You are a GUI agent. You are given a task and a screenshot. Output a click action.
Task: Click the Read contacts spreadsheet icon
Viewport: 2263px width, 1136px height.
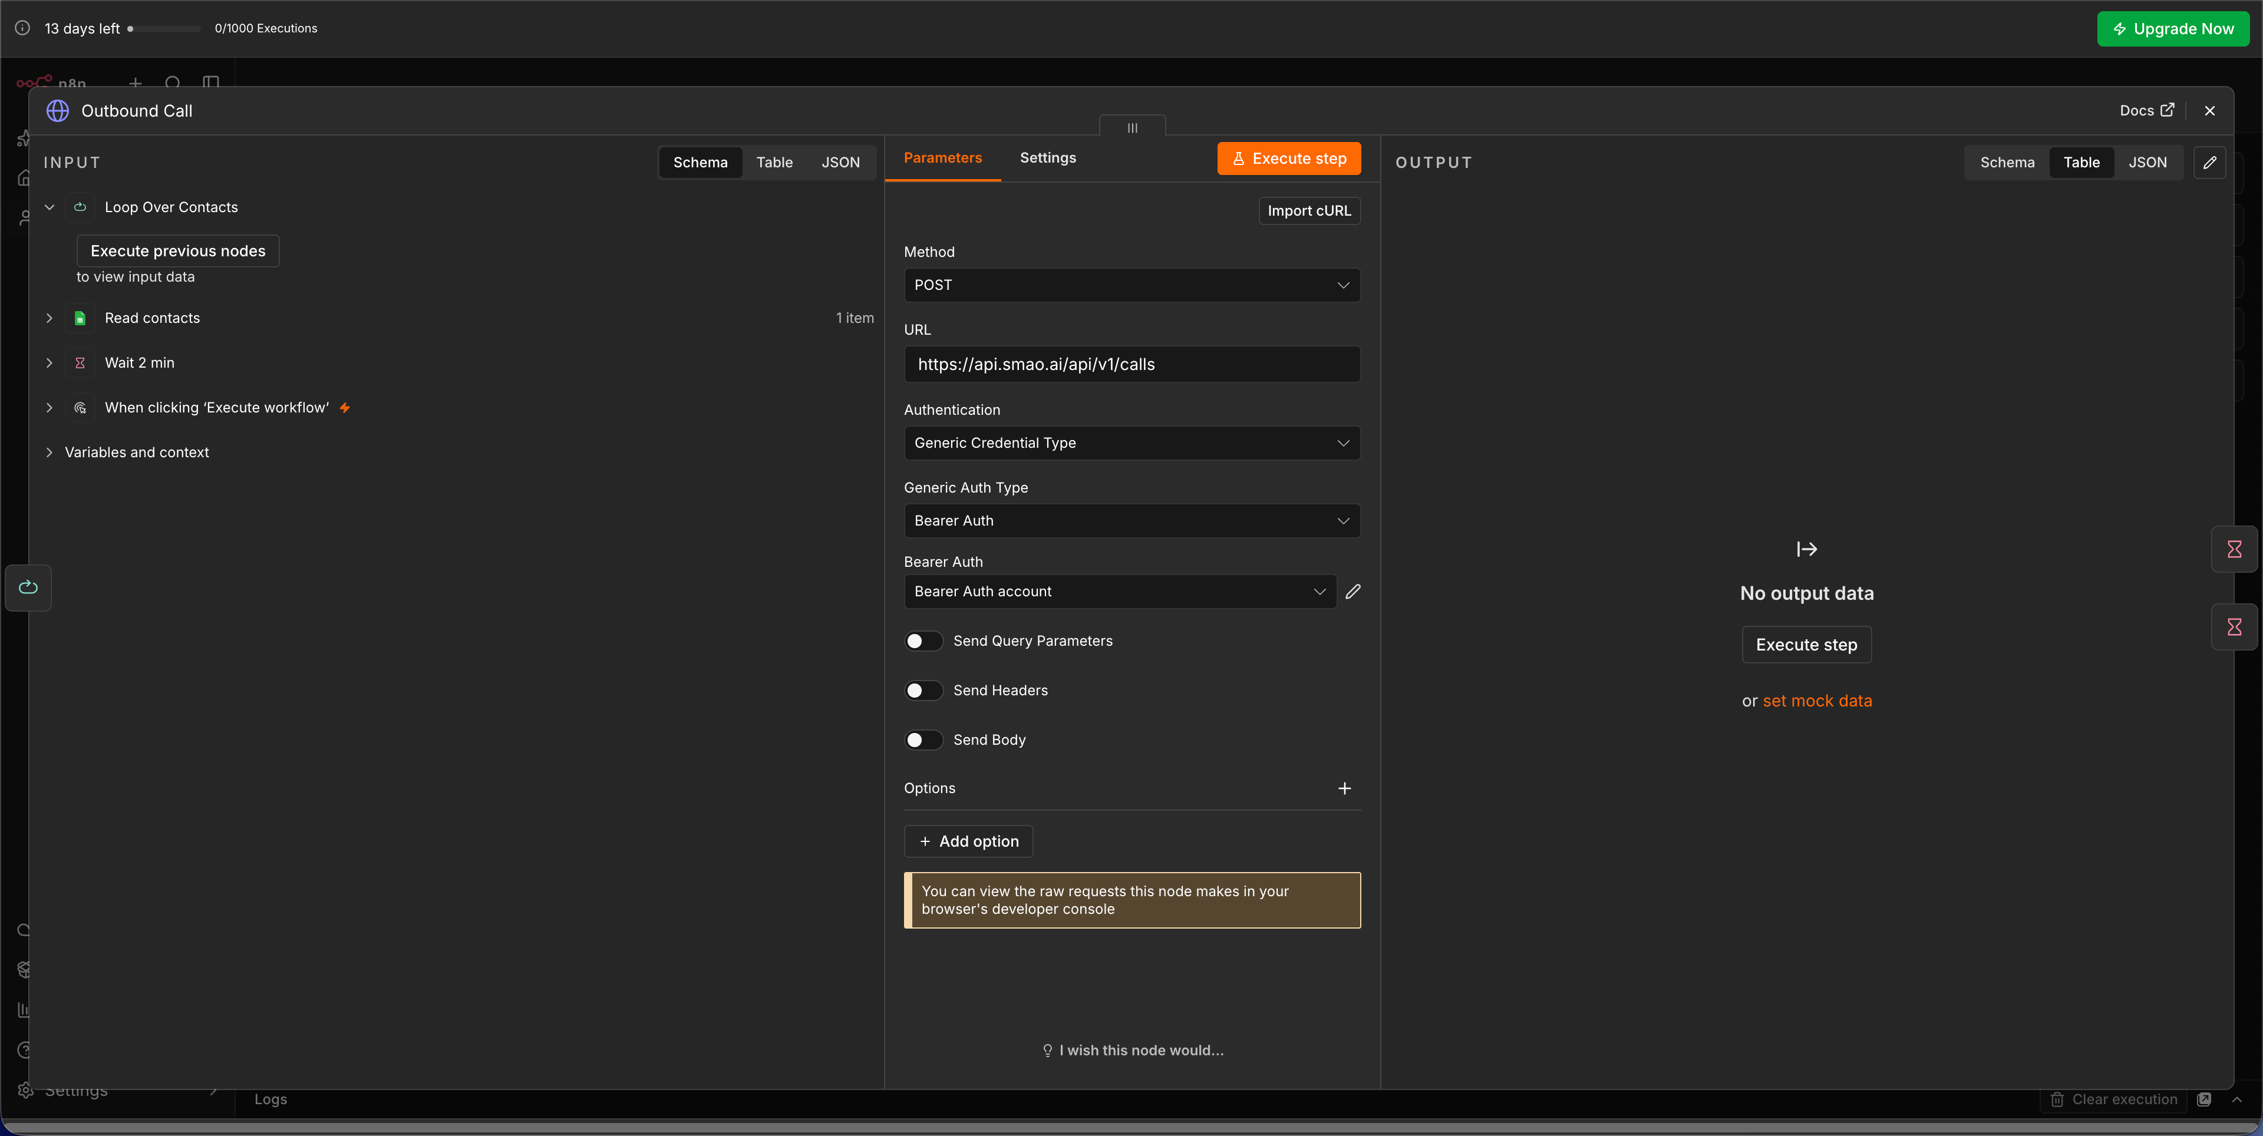pos(80,318)
